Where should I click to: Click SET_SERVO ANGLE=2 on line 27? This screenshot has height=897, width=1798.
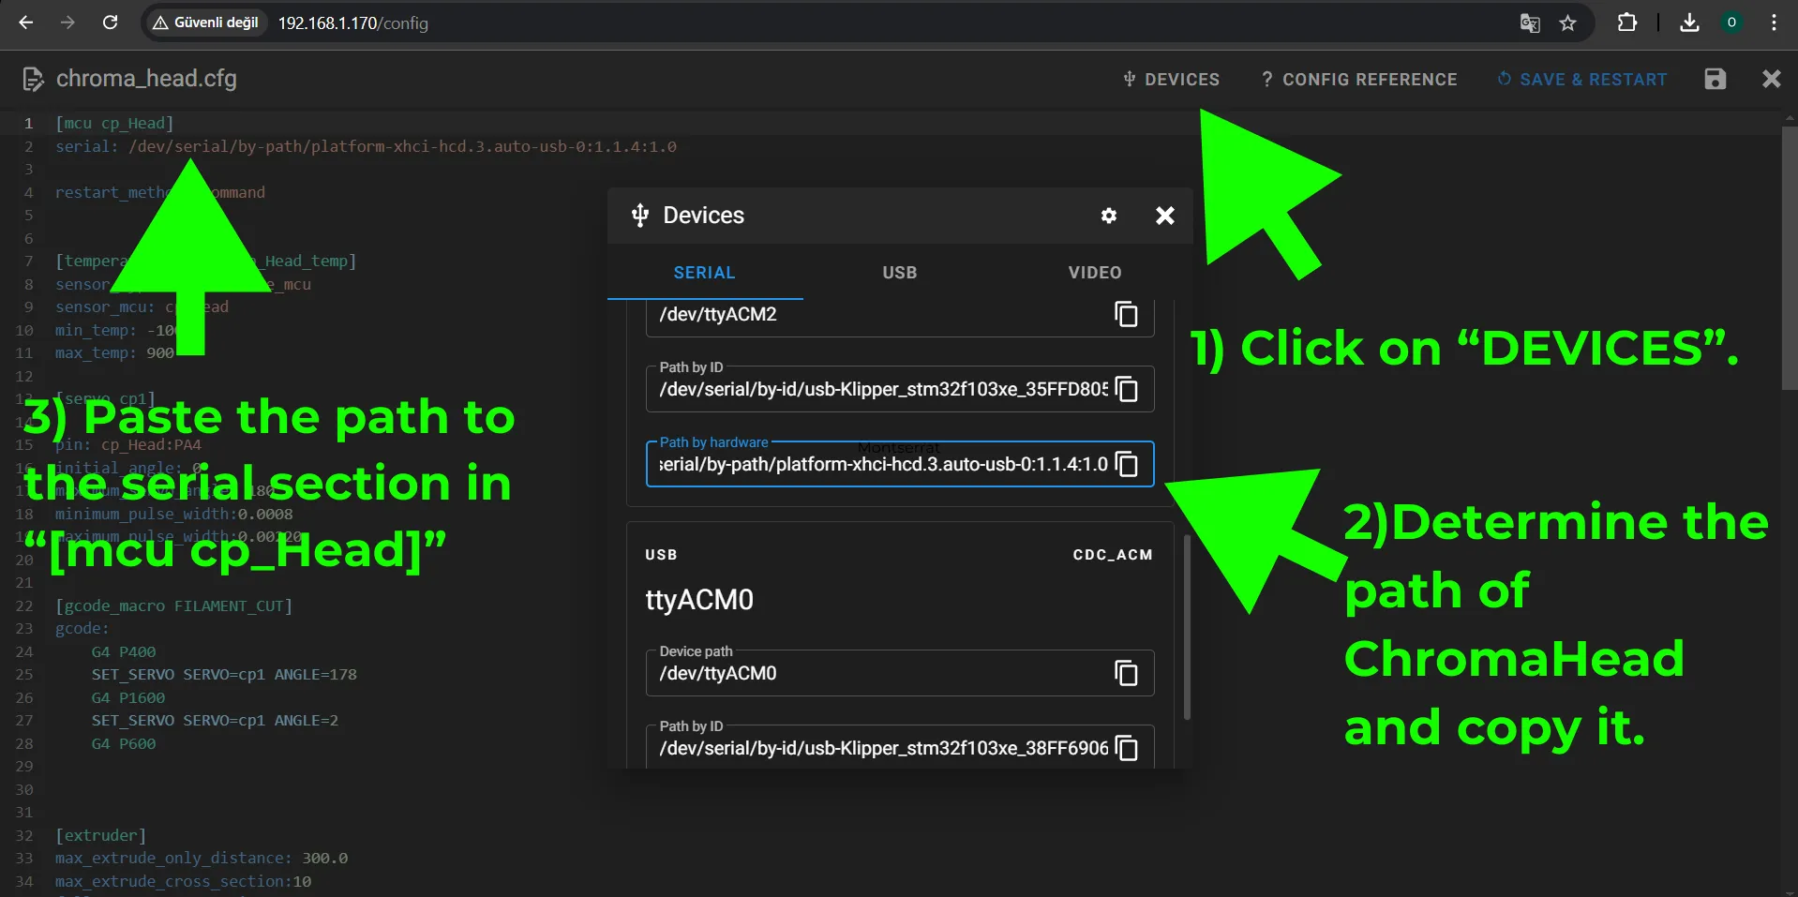215,721
